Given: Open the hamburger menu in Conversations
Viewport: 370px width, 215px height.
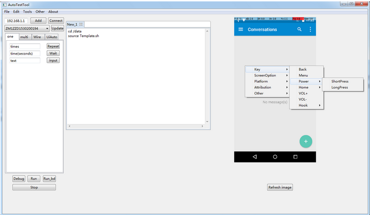Looking at the screenshot, I should (241, 29).
